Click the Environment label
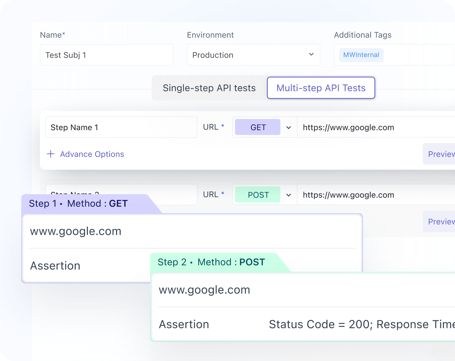The image size is (455, 361). [210, 35]
